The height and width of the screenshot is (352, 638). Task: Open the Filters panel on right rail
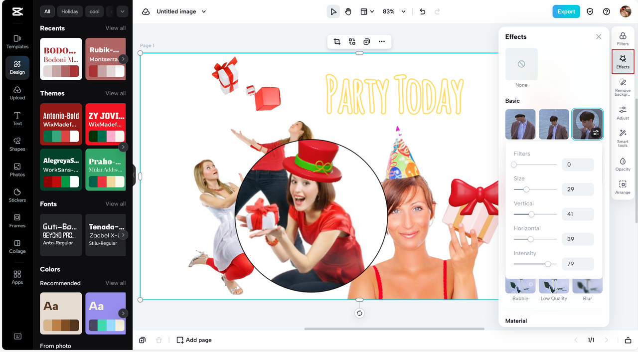pyautogui.click(x=623, y=38)
